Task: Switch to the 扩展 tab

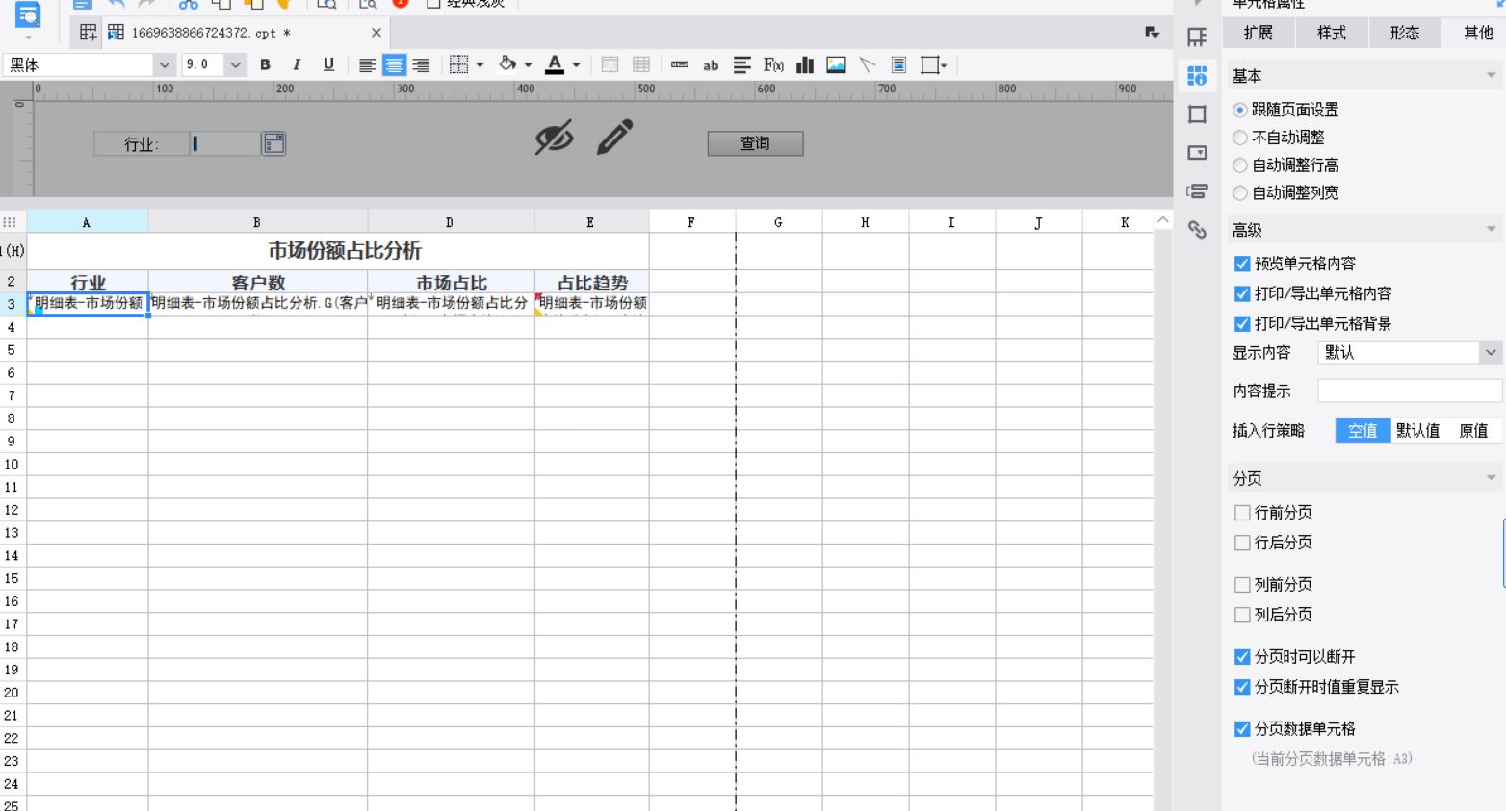Action: click(x=1259, y=33)
